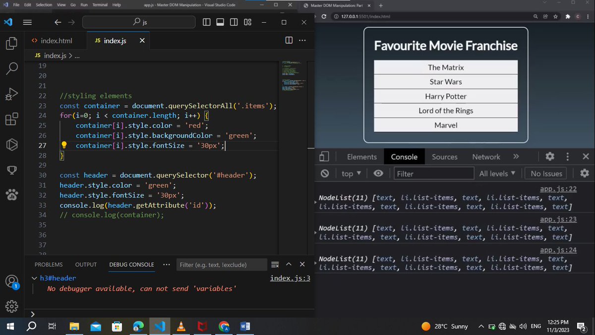Screen dimensions: 595x335
Task: Open the Extensions view in VS Code
Action: [x=12, y=119]
